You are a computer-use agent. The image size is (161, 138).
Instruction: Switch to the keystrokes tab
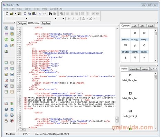[134, 69]
